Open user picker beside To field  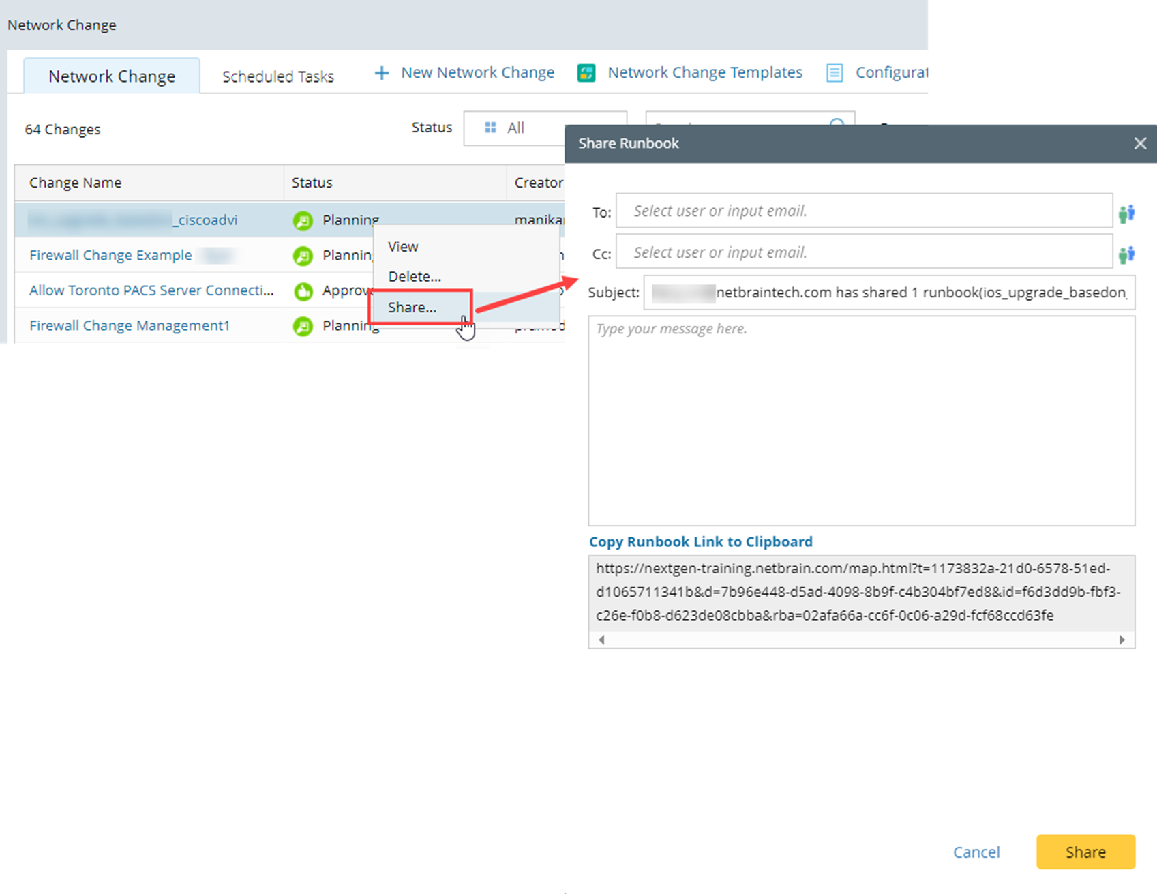[x=1126, y=213]
